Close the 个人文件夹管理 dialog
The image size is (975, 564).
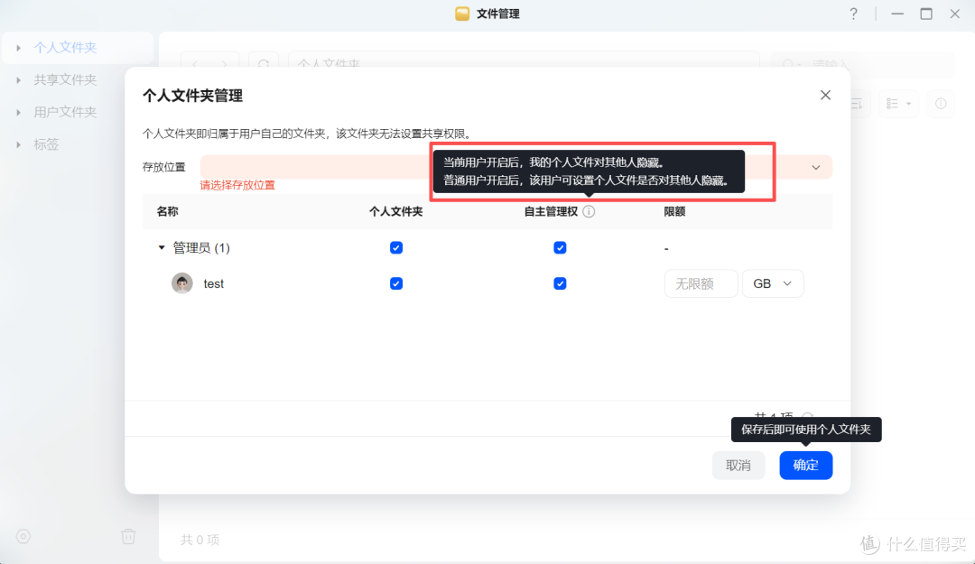point(825,95)
